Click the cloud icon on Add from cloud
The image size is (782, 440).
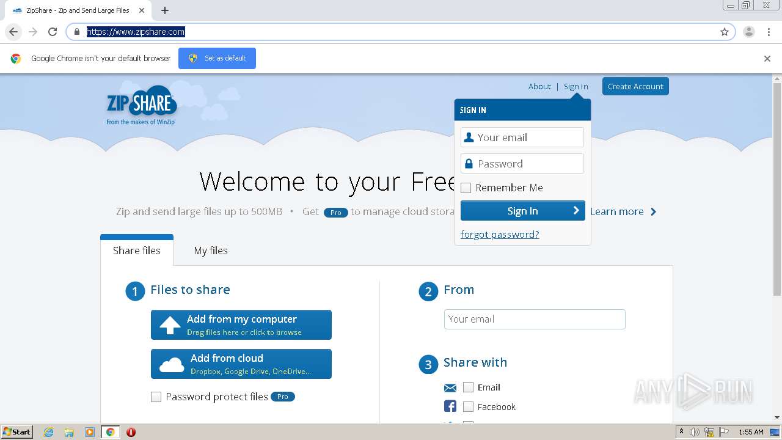tap(172, 365)
